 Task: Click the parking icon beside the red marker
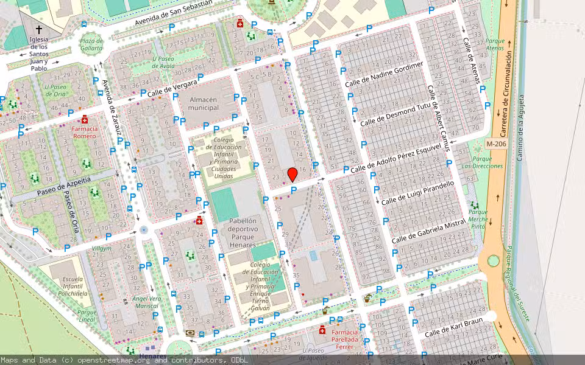point(294,190)
